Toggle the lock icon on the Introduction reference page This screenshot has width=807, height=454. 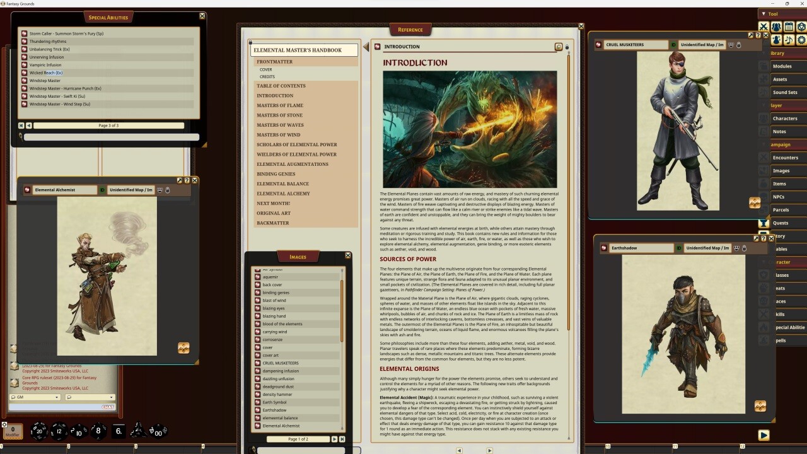click(x=567, y=46)
